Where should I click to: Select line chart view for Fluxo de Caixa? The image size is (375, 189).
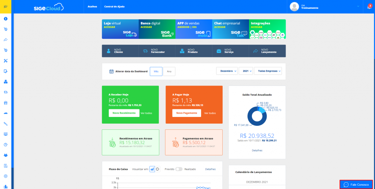pos(152,169)
